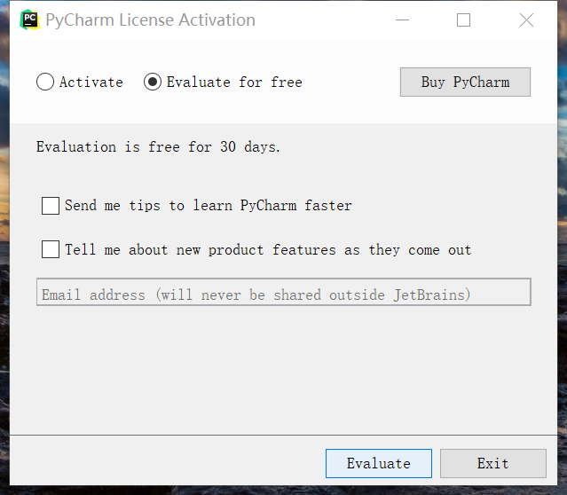567x495 pixels.
Task: Click the blank panel area below the email field
Action: coord(283,373)
